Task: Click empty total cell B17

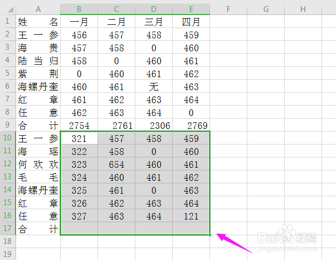Action: pos(79,228)
